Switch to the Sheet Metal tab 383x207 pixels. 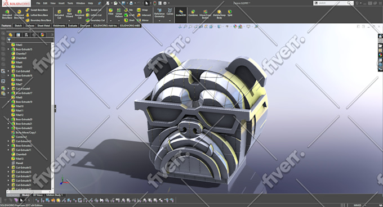44,26
